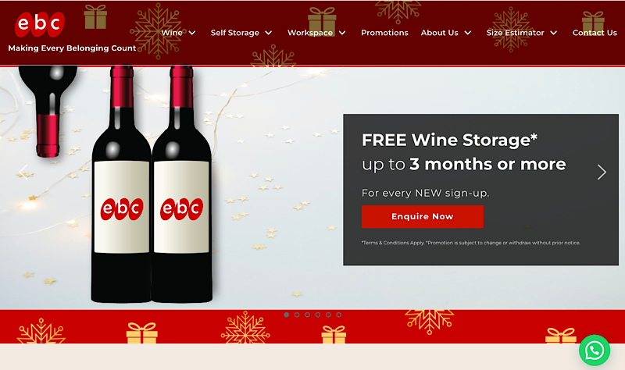Screen dimensions: 625x370
Task: Jump to the fourth carousel dot
Action: click(318, 315)
